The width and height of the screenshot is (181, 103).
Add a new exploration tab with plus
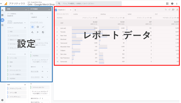click(x=75, y=10)
